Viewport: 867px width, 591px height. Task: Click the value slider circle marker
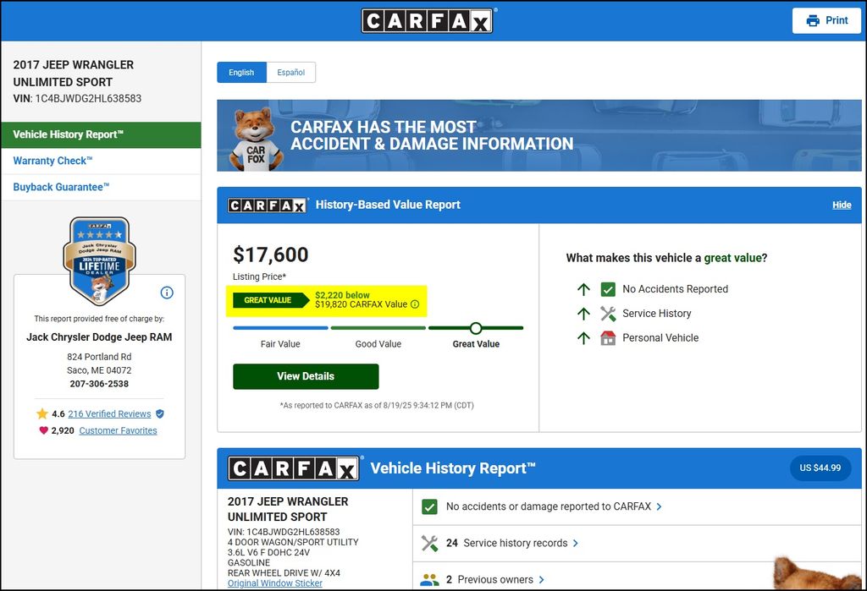(x=476, y=328)
